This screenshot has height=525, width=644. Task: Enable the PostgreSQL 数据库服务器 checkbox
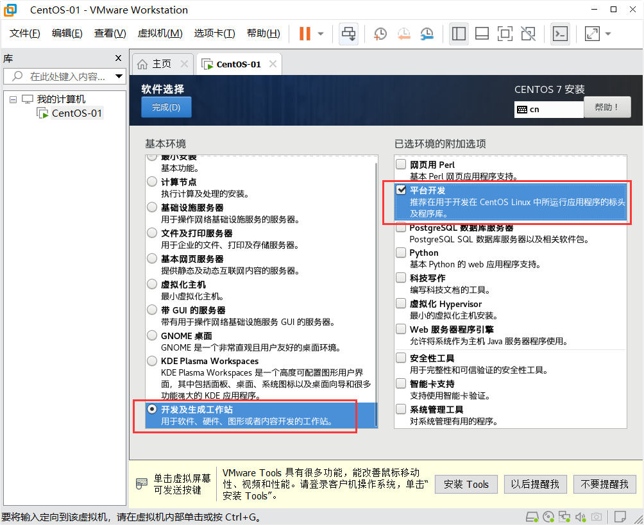coord(401,228)
